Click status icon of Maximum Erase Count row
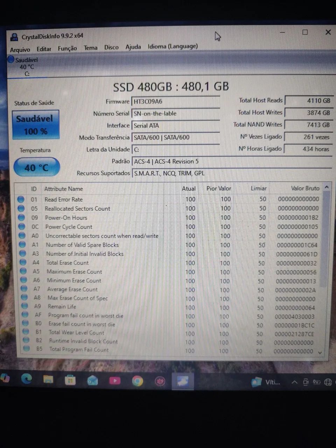This screenshot has width=336, height=448. tap(23, 271)
